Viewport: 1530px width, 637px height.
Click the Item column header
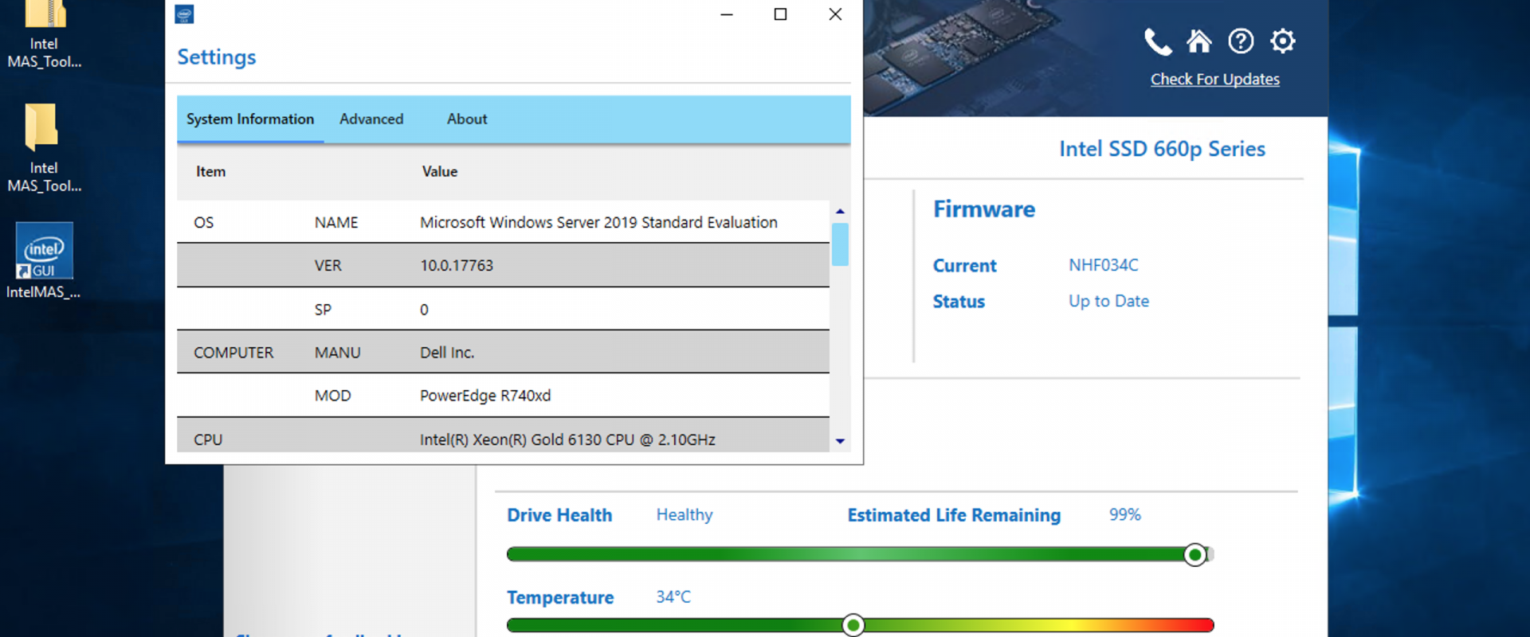(x=210, y=171)
